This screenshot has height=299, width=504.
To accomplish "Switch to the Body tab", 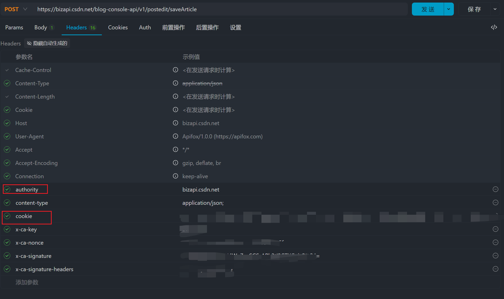I will click(41, 27).
